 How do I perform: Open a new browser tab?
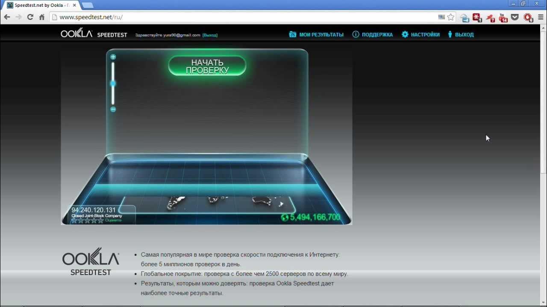(87, 6)
